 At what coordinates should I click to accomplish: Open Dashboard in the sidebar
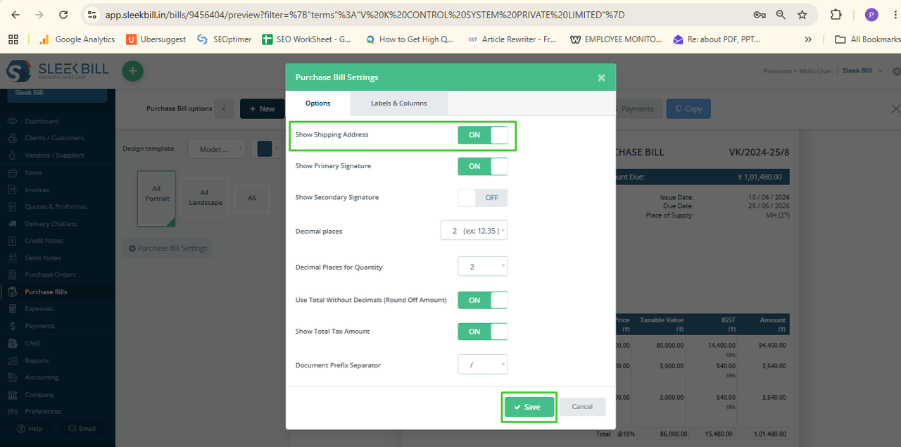(x=42, y=121)
